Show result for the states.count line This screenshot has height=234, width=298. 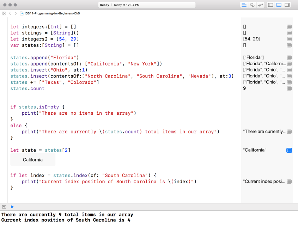point(289,88)
